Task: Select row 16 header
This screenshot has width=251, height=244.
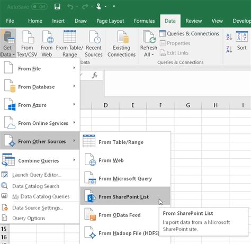Action: tap(4, 237)
